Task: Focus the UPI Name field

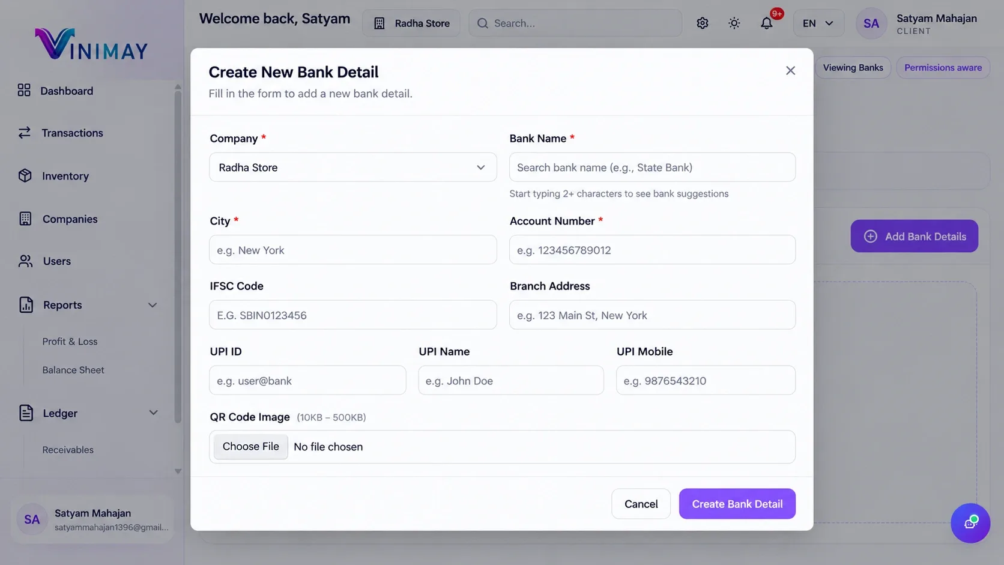Action: coord(511,380)
